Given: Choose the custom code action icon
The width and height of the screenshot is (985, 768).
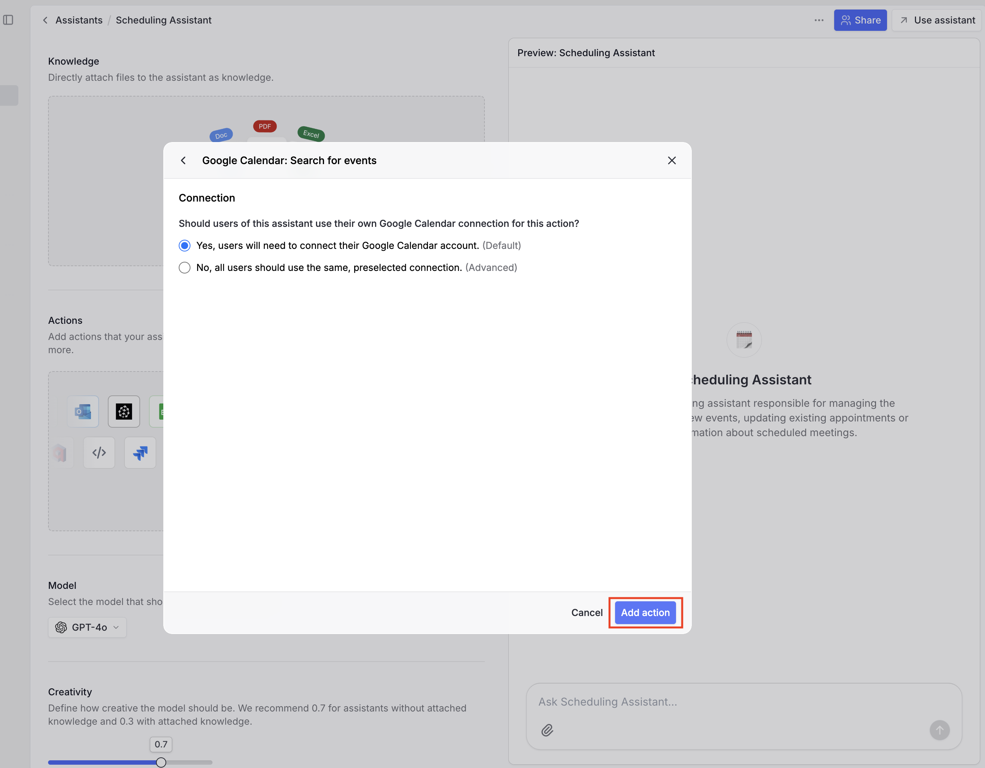Looking at the screenshot, I should point(99,453).
